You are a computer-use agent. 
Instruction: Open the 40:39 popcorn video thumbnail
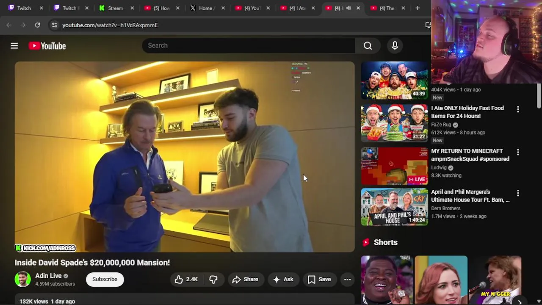tap(395, 80)
